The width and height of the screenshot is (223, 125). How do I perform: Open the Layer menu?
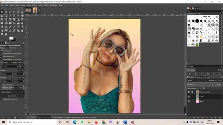(x=29, y=5)
